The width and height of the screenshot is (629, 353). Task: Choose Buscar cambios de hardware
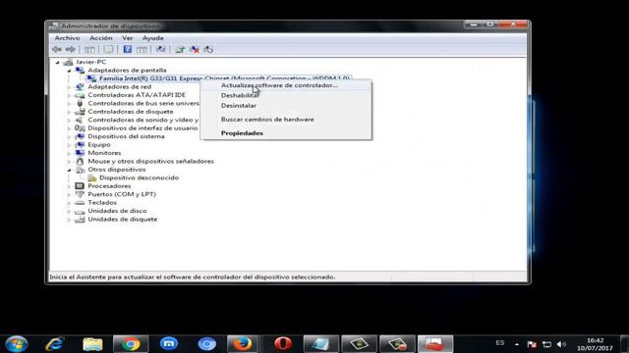[x=286, y=120]
